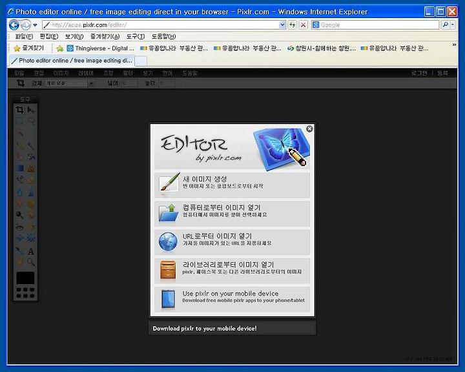Close the Pixlr editor welcome dialog
The height and width of the screenshot is (372, 465).
click(x=309, y=129)
